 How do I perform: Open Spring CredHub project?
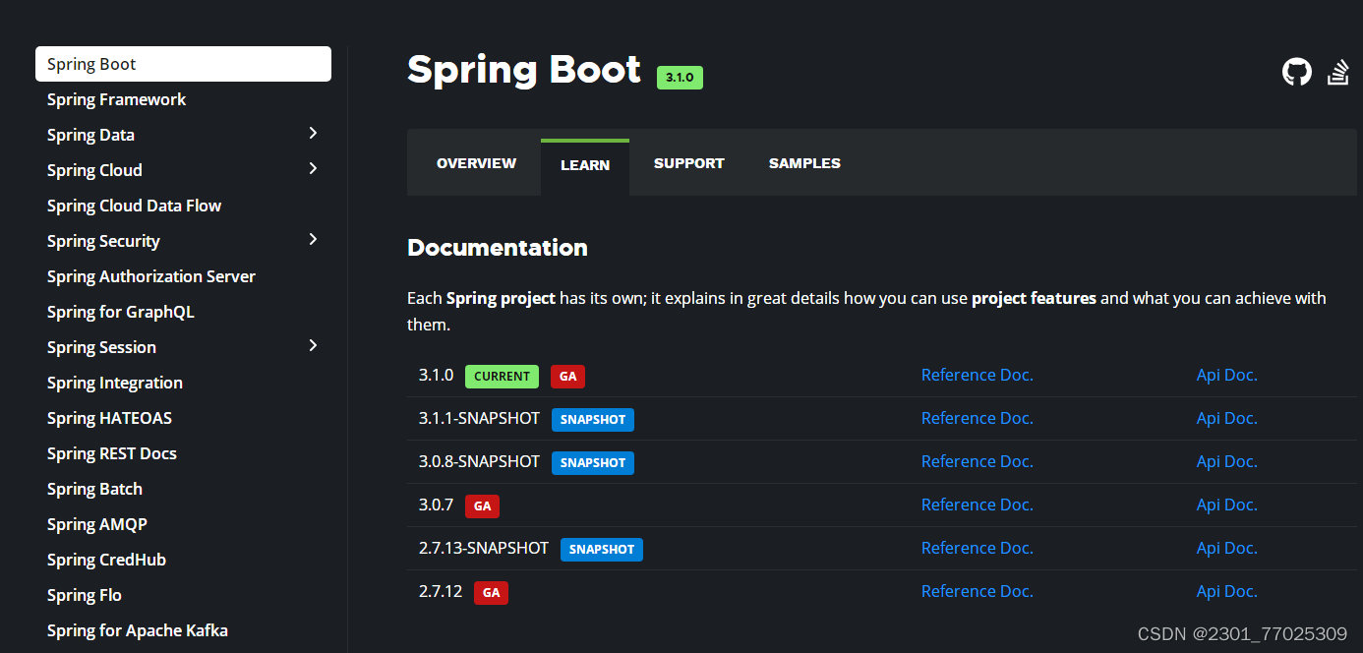coord(106,560)
